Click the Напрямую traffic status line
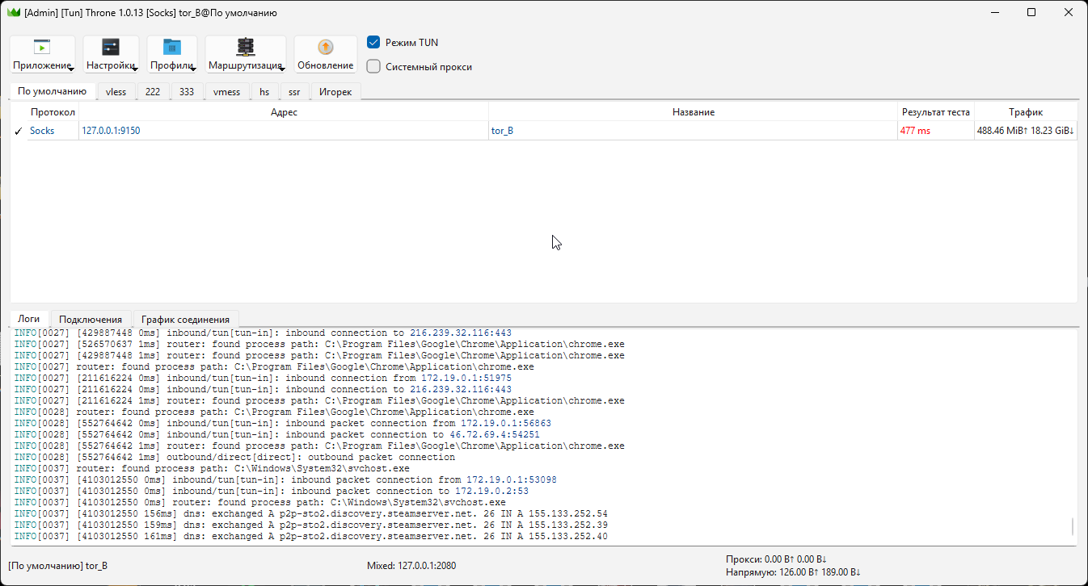Image resolution: width=1088 pixels, height=586 pixels. (x=793, y=572)
